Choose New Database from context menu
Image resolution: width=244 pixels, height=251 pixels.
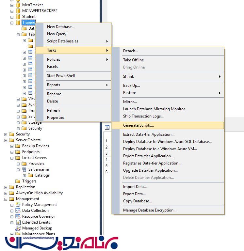coord(73,27)
